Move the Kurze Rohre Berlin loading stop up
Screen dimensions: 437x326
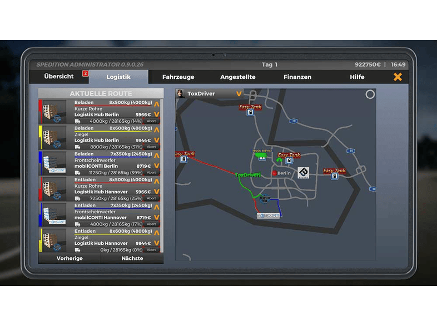[x=157, y=103]
